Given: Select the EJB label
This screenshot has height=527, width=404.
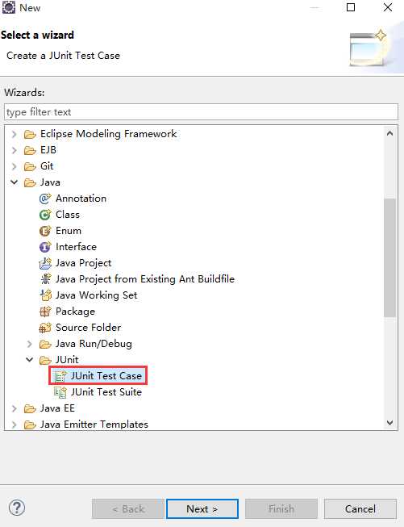Looking at the screenshot, I should 48,150.
